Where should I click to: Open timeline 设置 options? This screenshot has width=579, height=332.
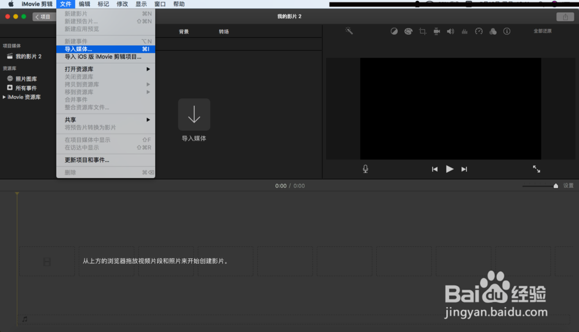(569, 186)
